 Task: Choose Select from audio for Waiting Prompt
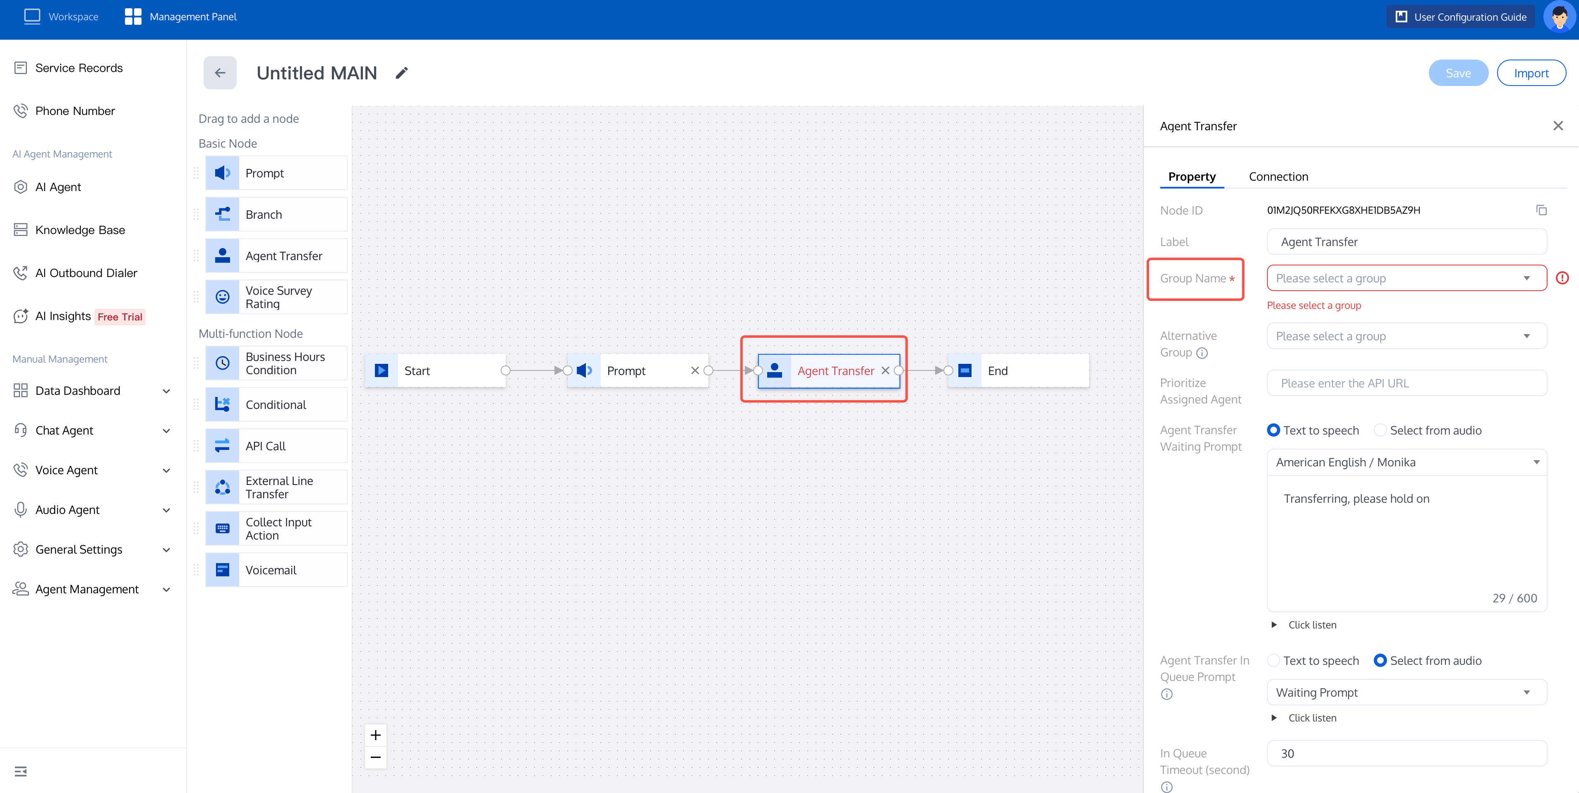[x=1380, y=430]
